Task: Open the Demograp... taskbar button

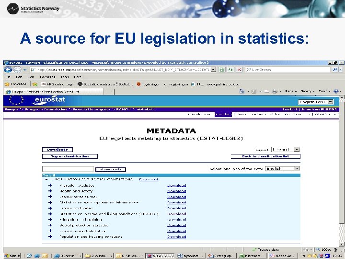Action: click(x=222, y=256)
